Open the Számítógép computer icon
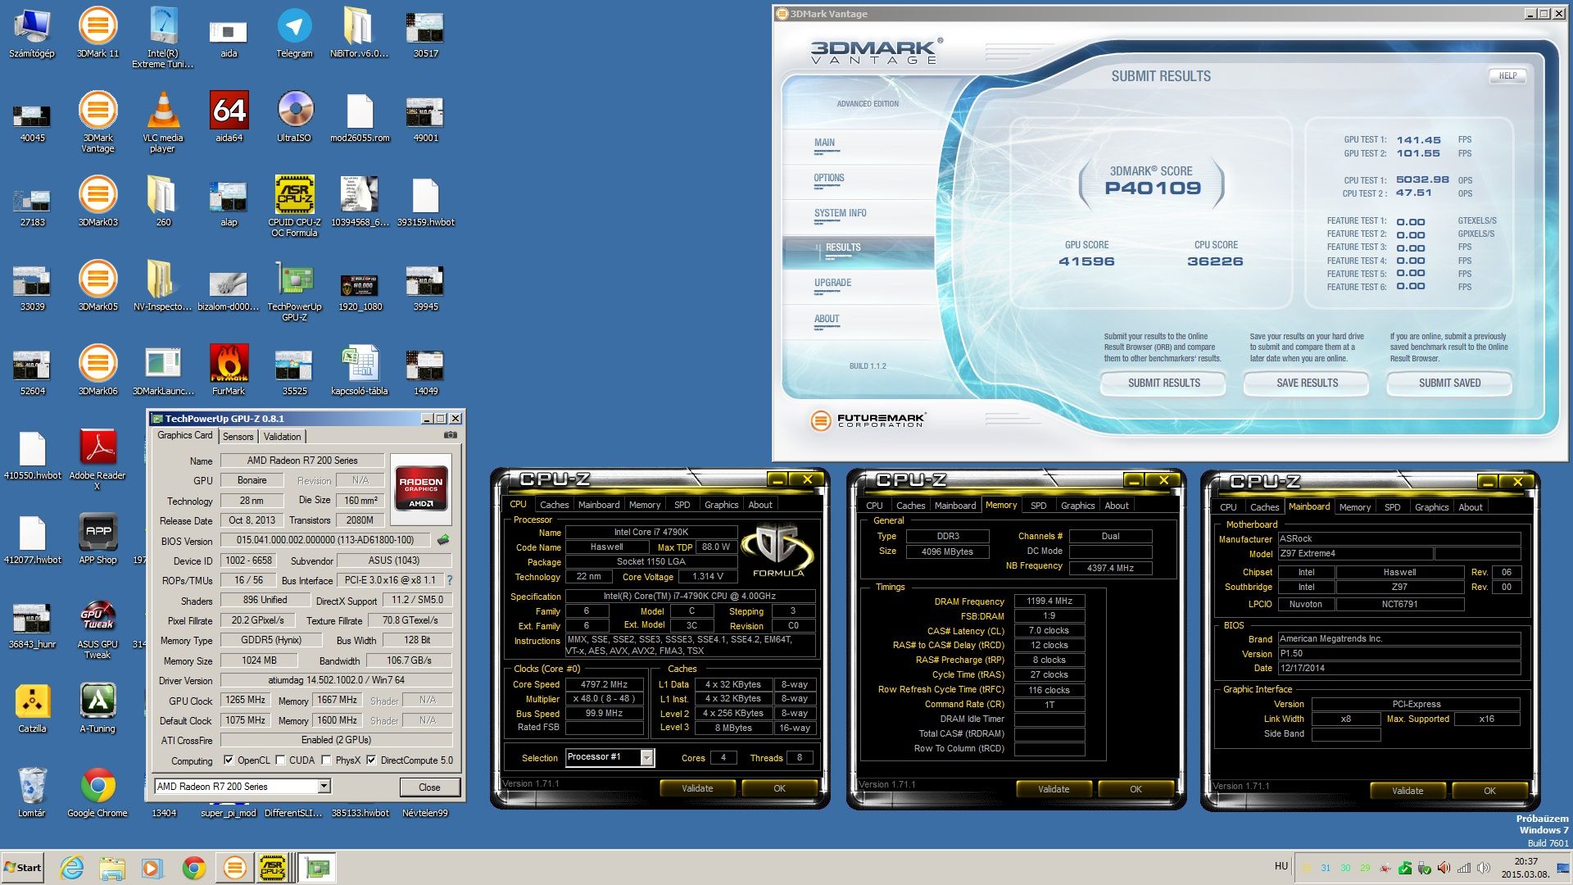 coord(32,33)
